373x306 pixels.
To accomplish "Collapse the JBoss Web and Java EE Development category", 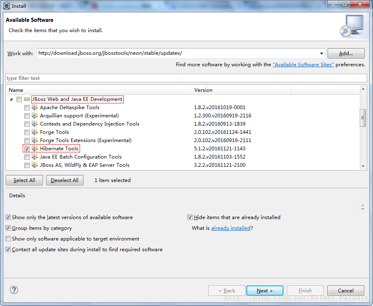I will pos(11,100).
